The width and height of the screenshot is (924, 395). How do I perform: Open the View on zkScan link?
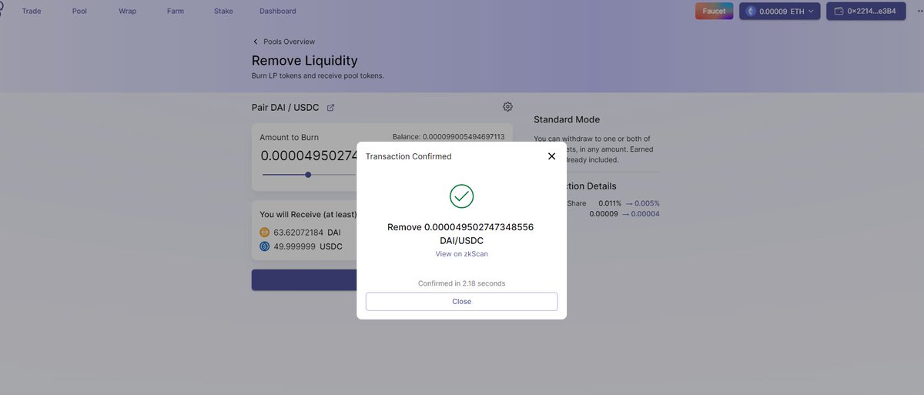pyautogui.click(x=461, y=254)
